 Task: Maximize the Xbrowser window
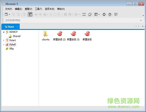point(135,4)
